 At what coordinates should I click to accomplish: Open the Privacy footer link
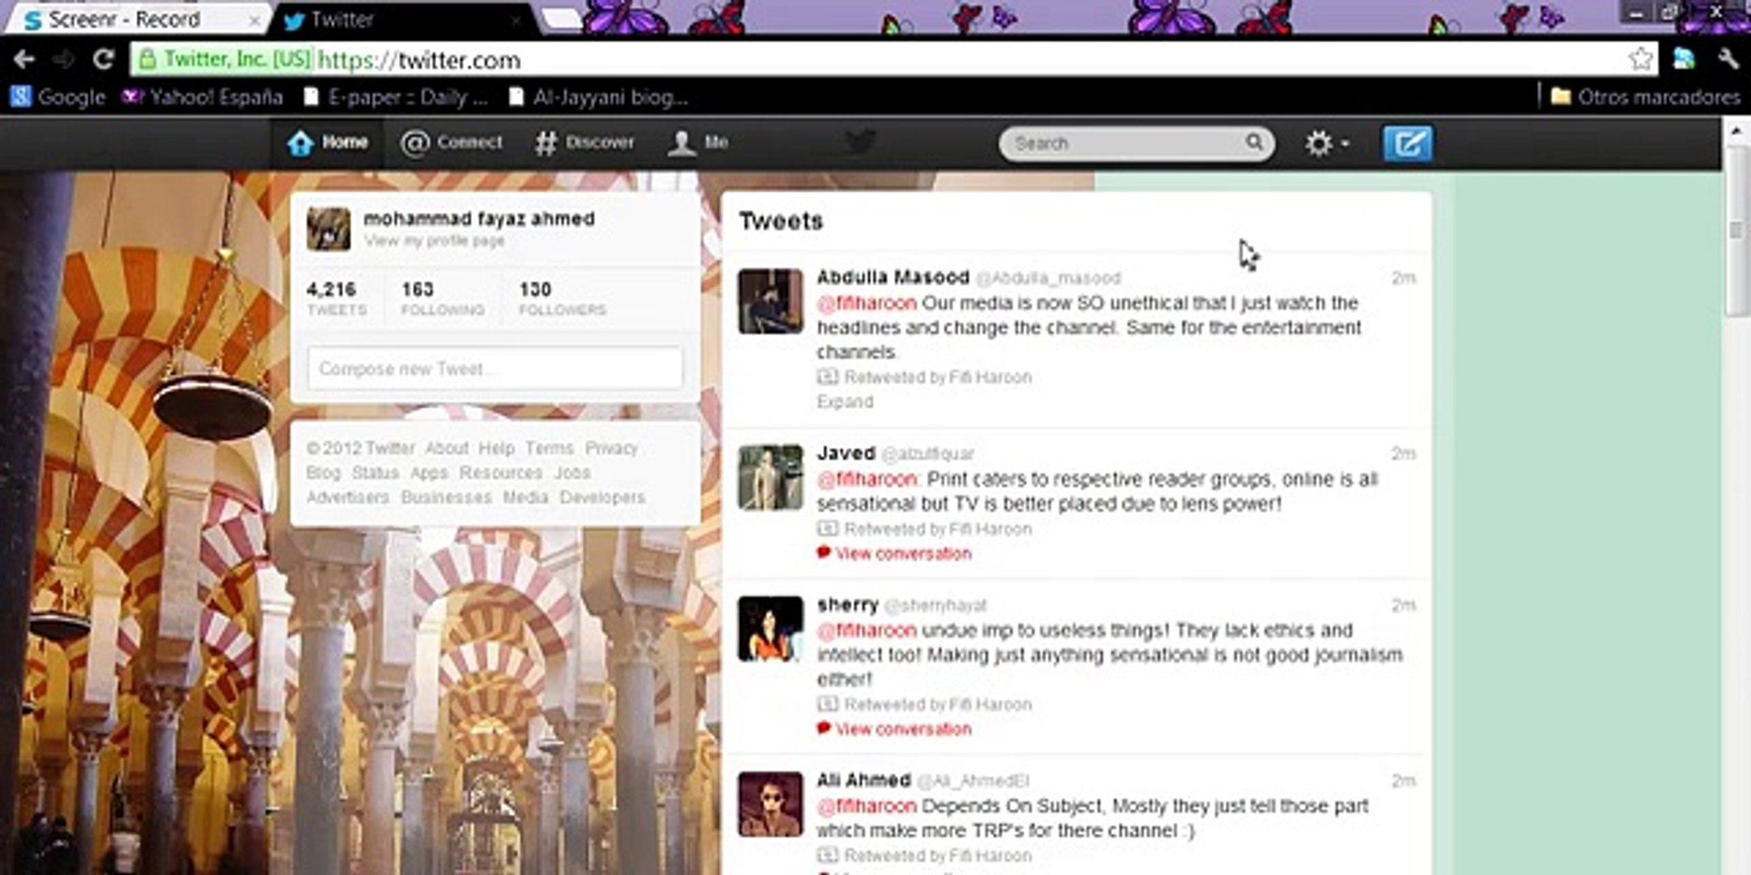tap(614, 447)
